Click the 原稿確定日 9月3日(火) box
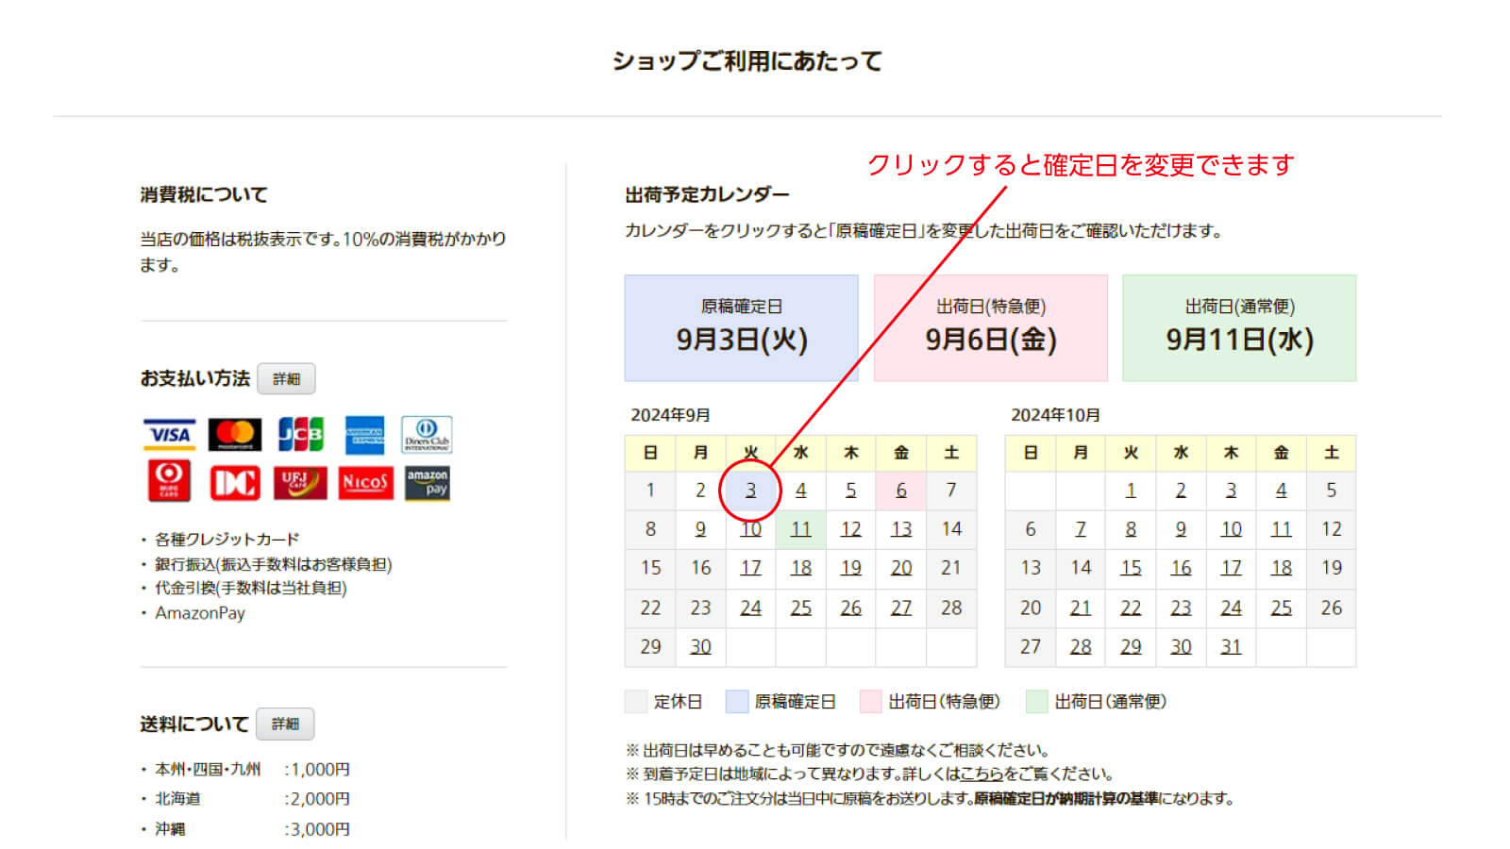The image size is (1510, 849). 741,328
